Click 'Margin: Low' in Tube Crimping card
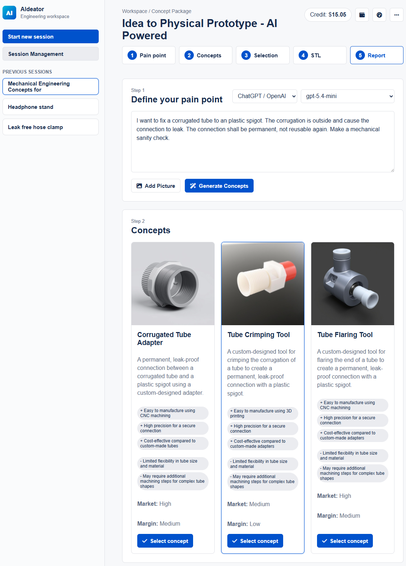Screen dimensions: 406x566 coord(244,524)
